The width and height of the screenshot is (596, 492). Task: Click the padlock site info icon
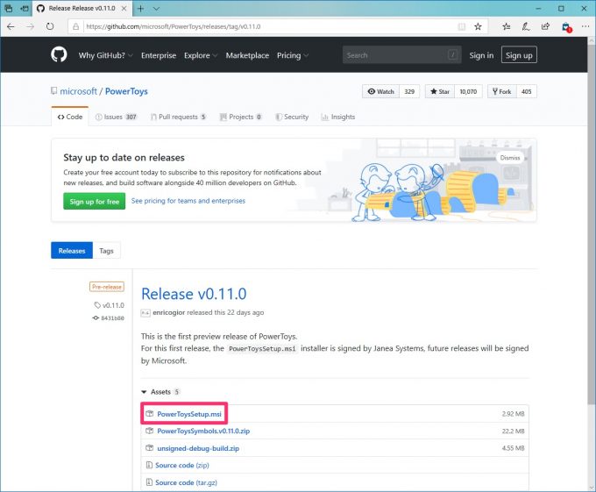pyautogui.click(x=76, y=26)
